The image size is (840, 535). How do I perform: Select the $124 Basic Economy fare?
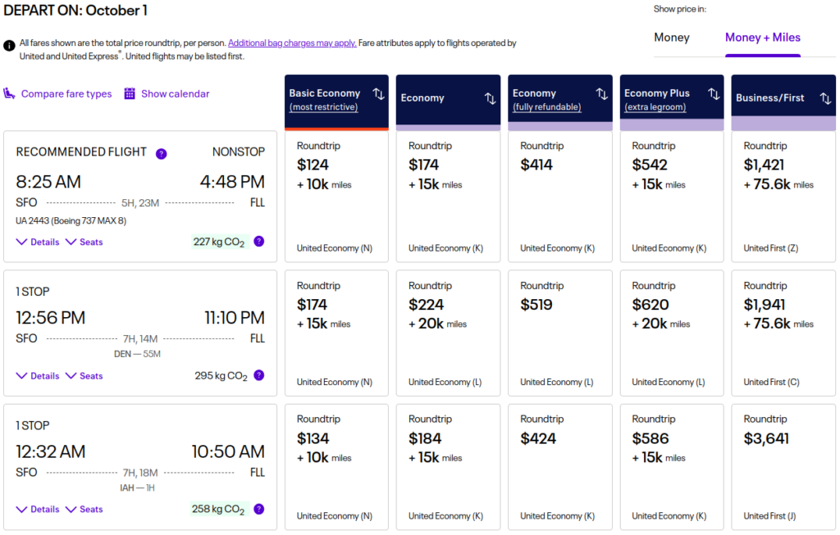[x=336, y=197]
